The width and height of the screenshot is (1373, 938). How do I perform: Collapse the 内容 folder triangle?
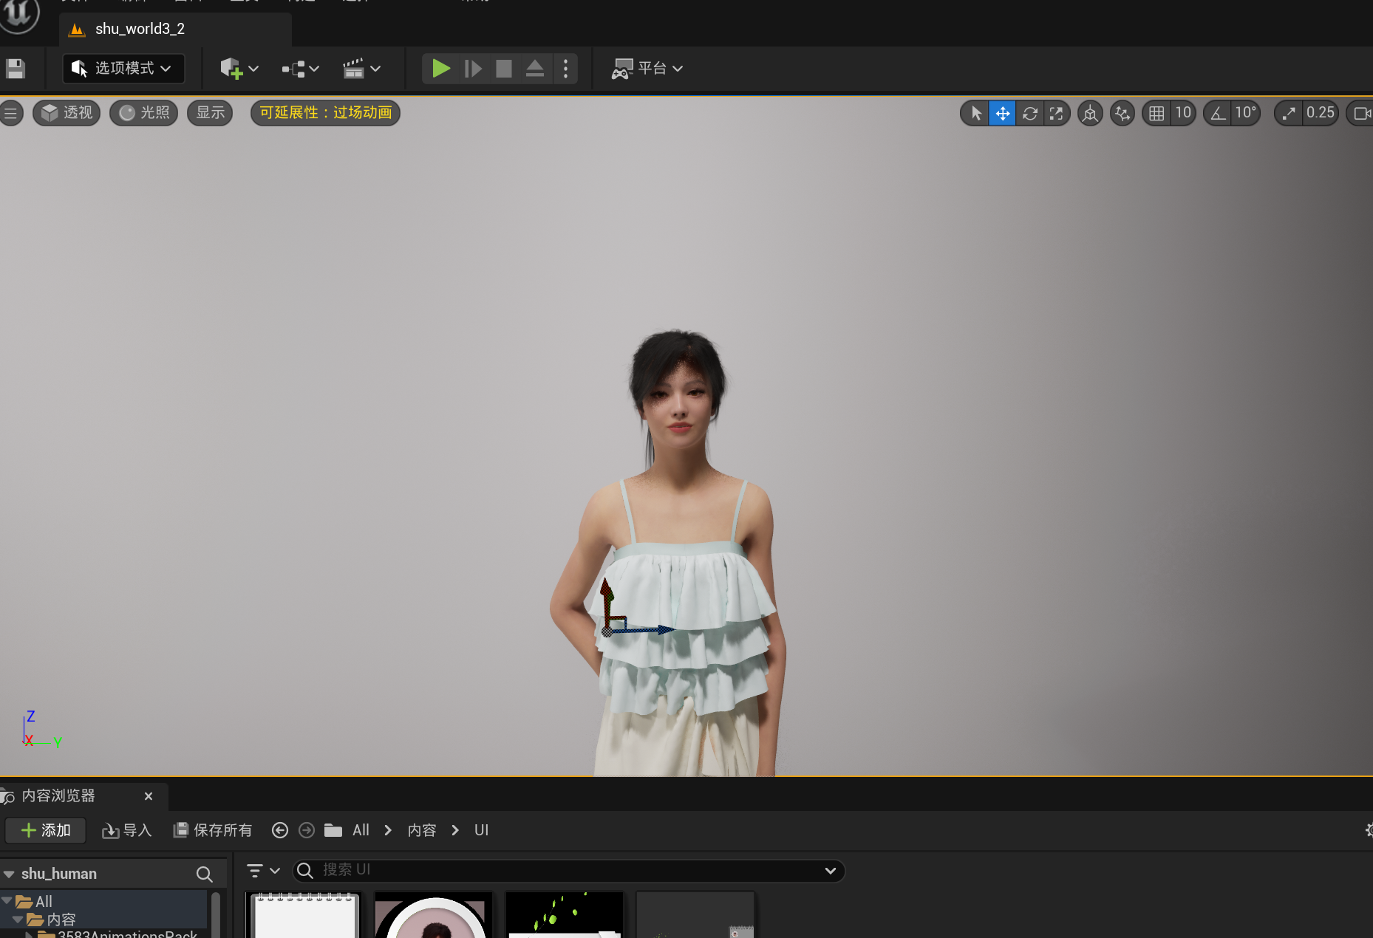[18, 920]
